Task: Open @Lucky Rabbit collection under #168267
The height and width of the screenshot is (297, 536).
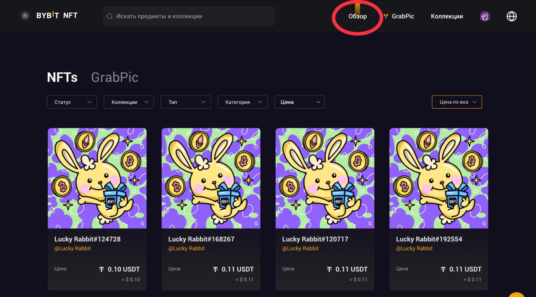Action: click(187, 248)
